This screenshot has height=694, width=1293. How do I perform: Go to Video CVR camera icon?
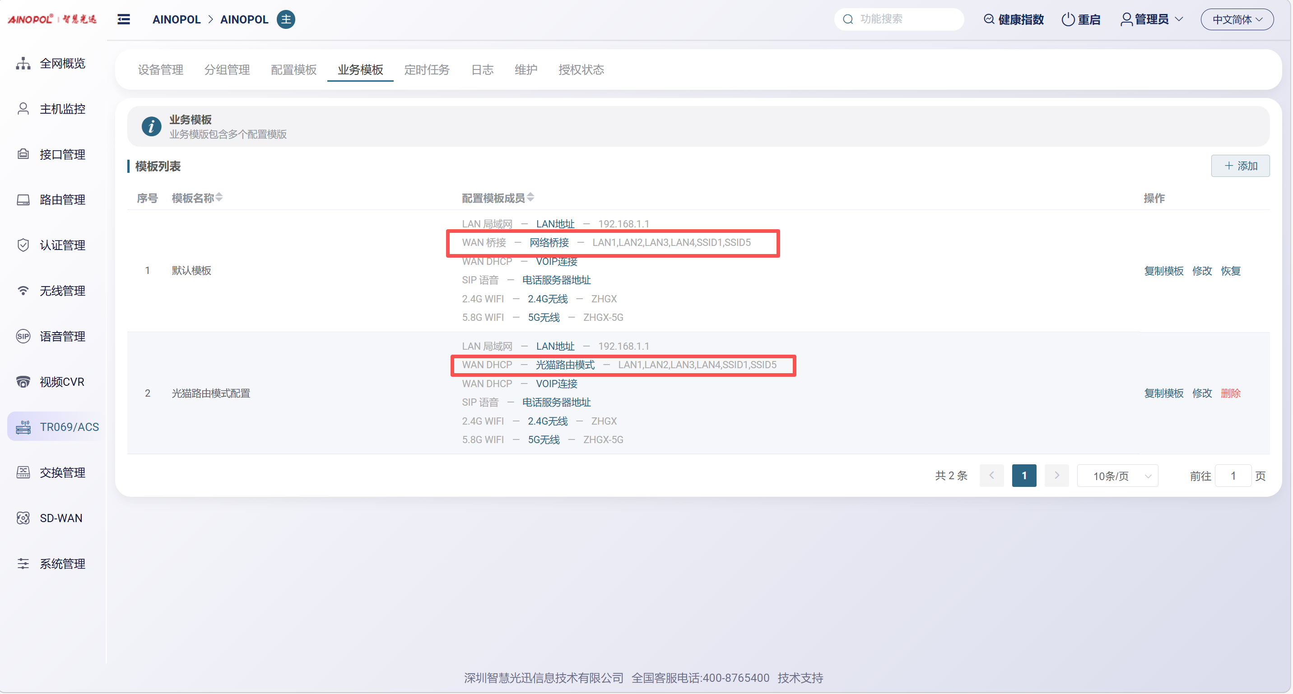(x=23, y=382)
